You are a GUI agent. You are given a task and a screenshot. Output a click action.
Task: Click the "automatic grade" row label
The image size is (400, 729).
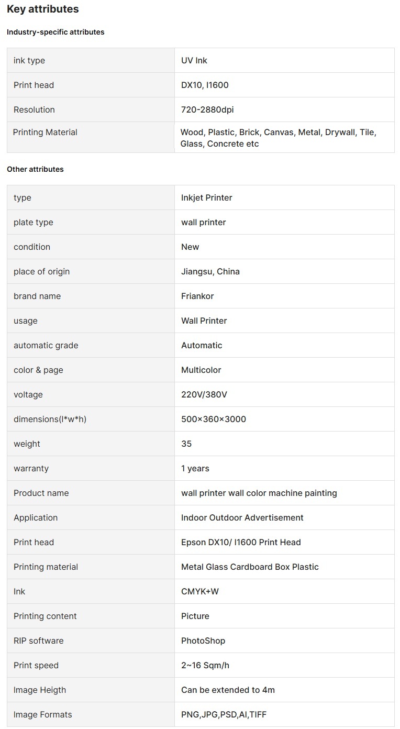click(46, 345)
